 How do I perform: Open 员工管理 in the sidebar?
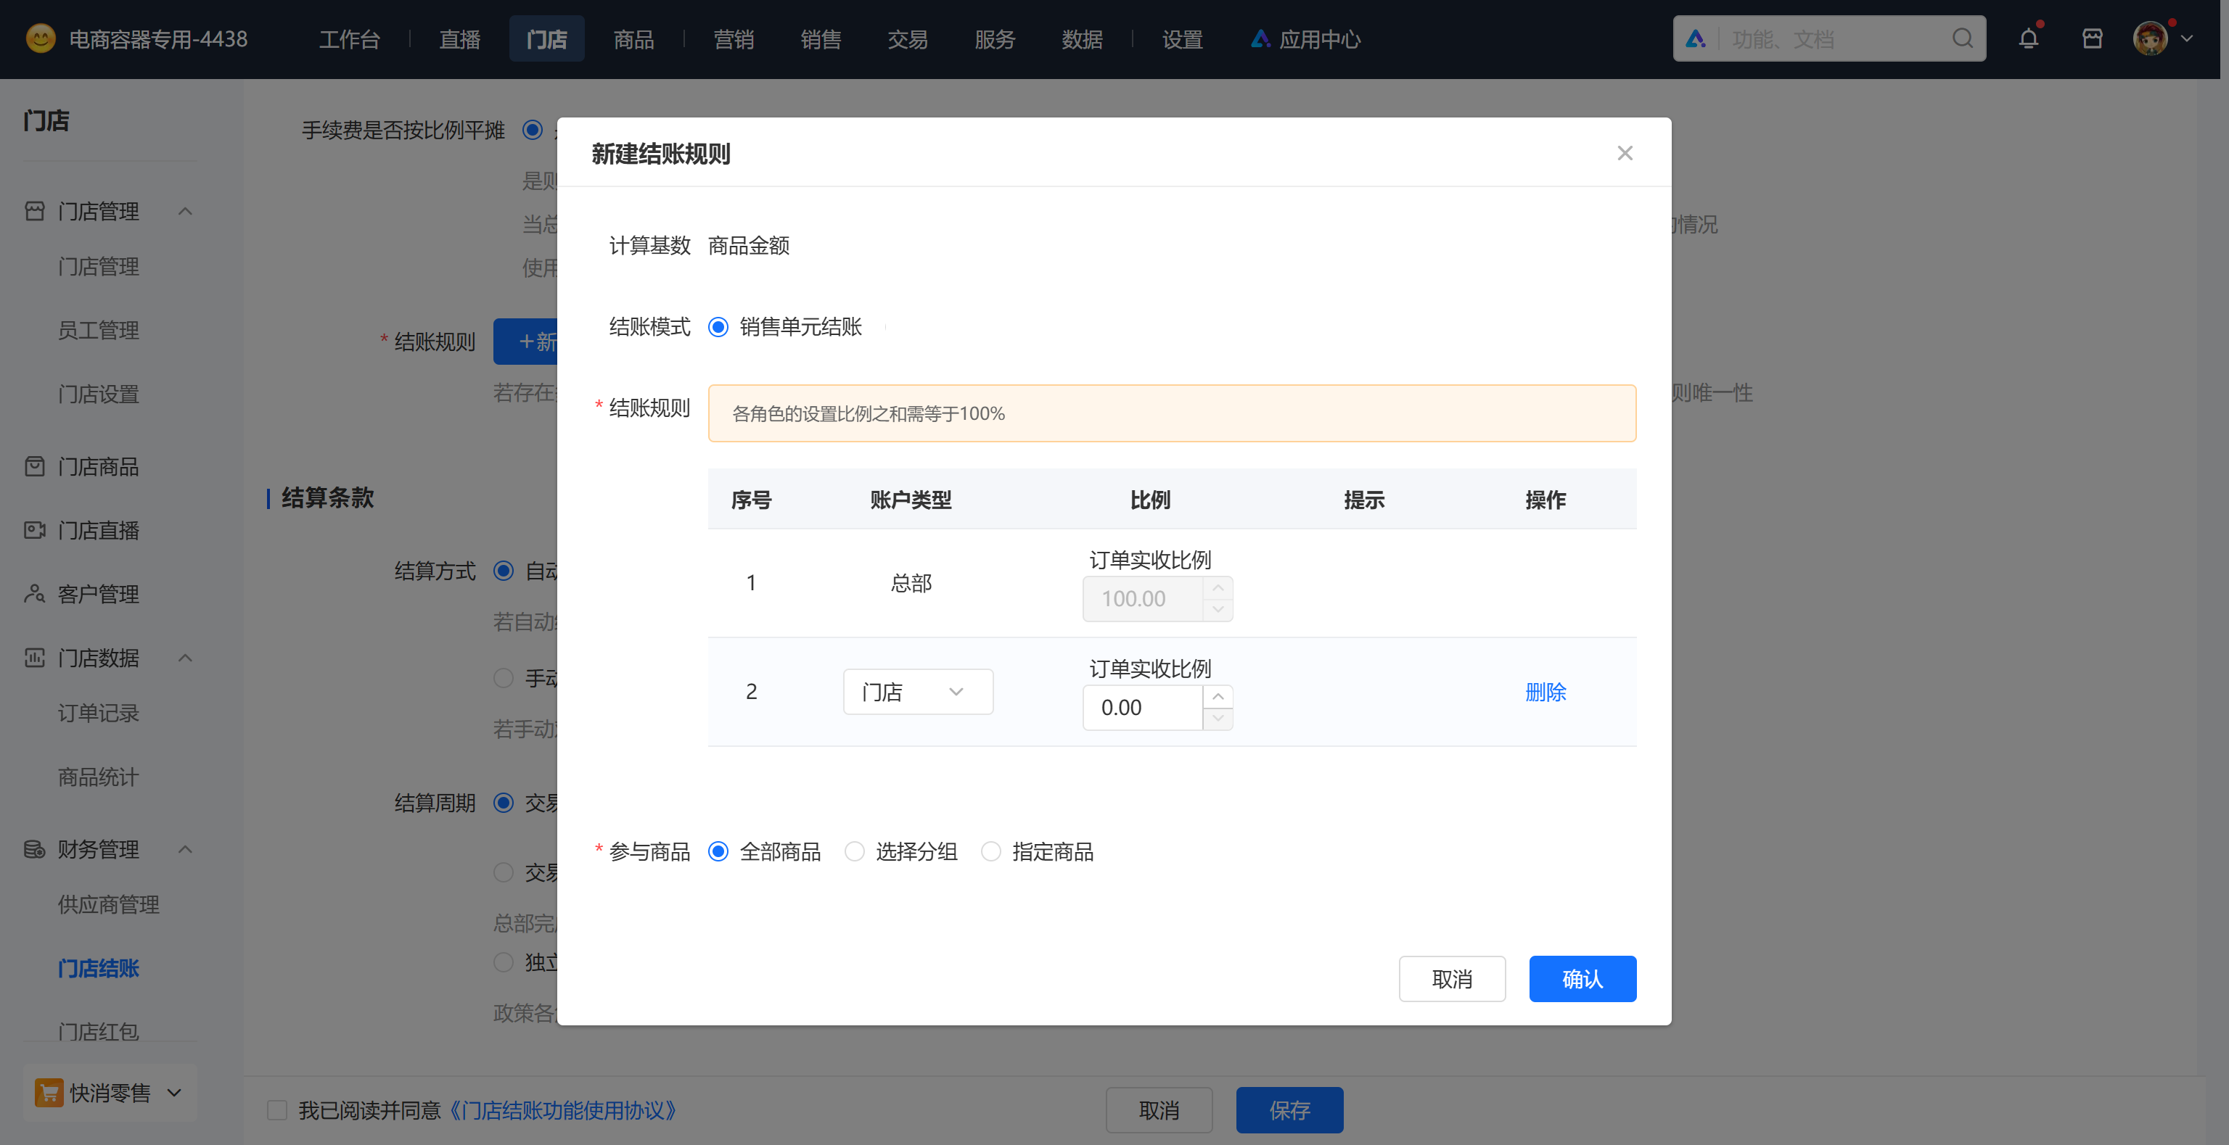[x=99, y=331]
